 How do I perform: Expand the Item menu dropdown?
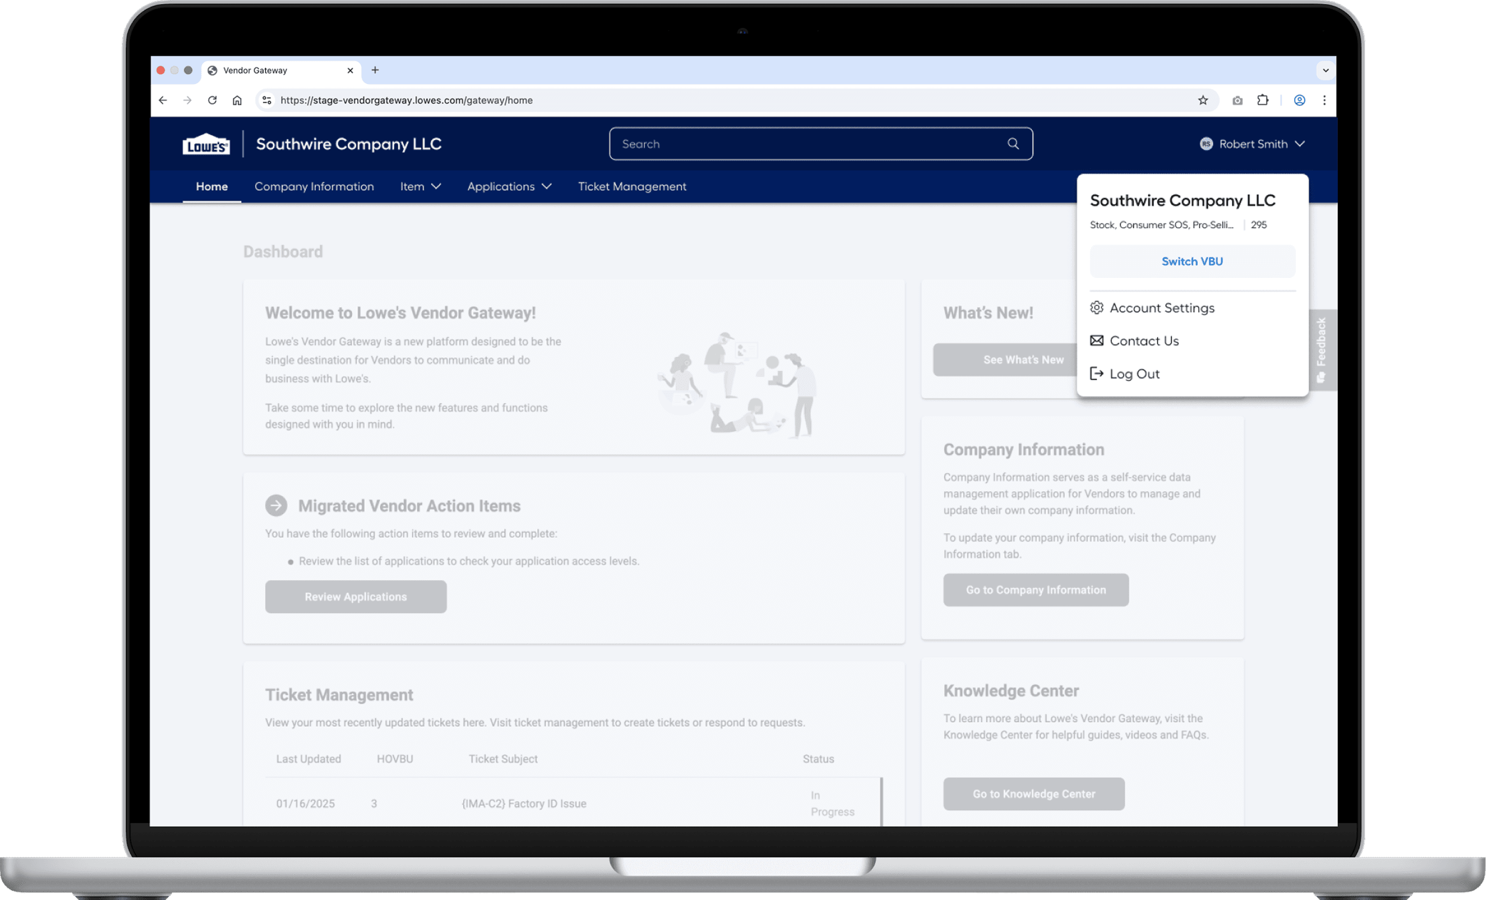pos(420,186)
